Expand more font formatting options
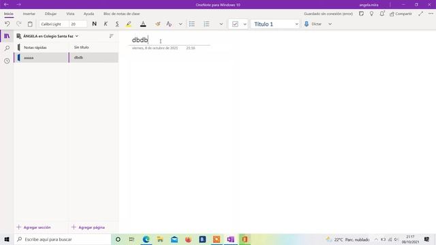 coord(181,24)
